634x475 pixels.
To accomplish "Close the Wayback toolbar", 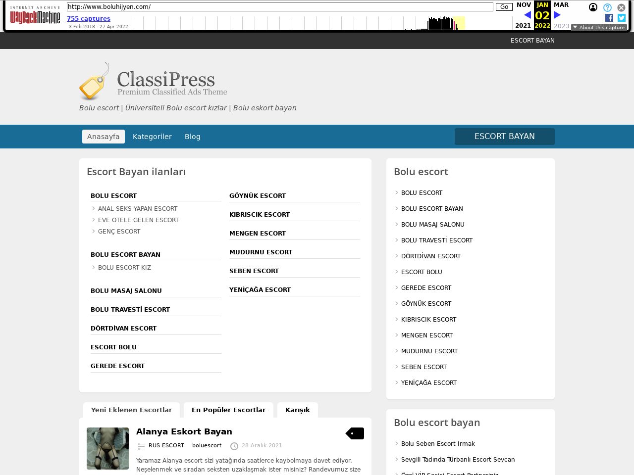I will (x=621, y=7).
